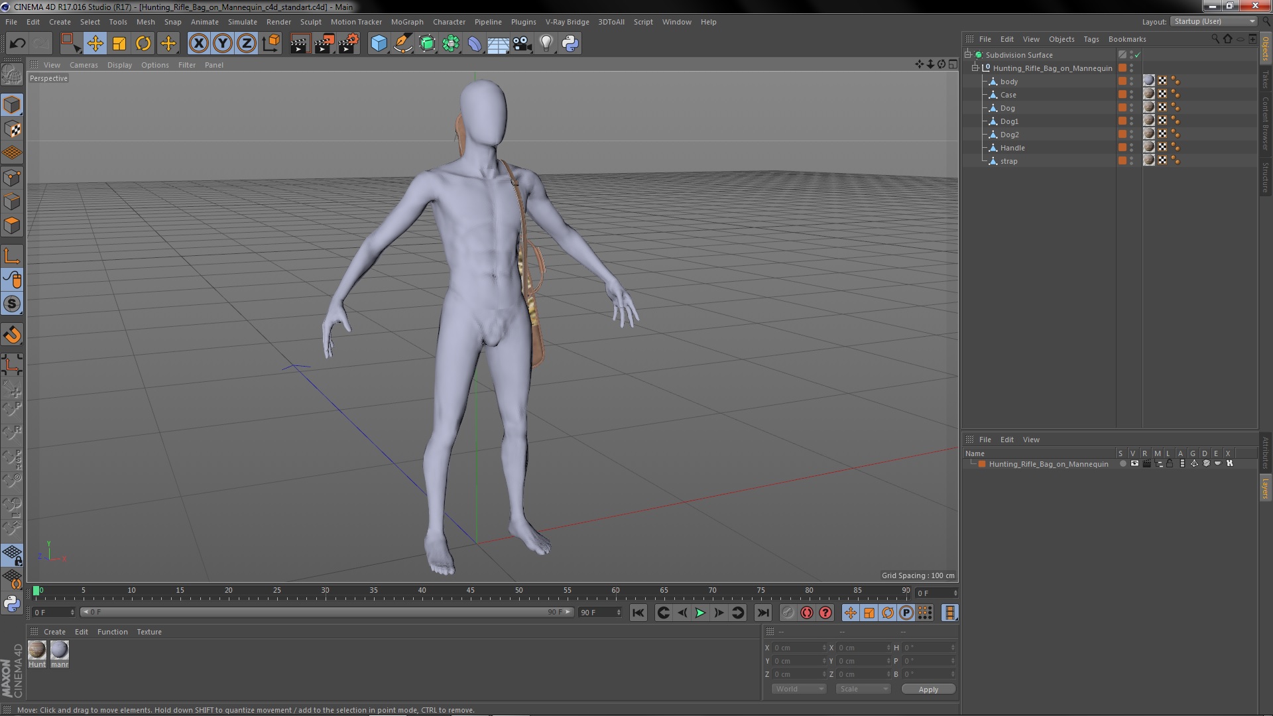Switch to Points mode
The height and width of the screenshot is (716, 1273).
tap(12, 178)
